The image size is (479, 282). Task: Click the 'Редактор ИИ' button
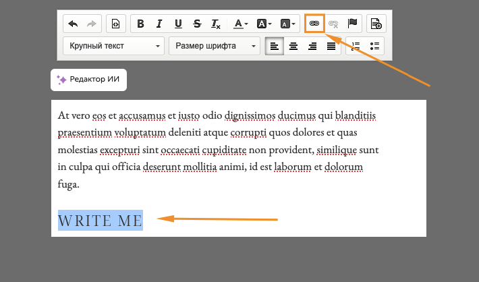click(x=88, y=79)
